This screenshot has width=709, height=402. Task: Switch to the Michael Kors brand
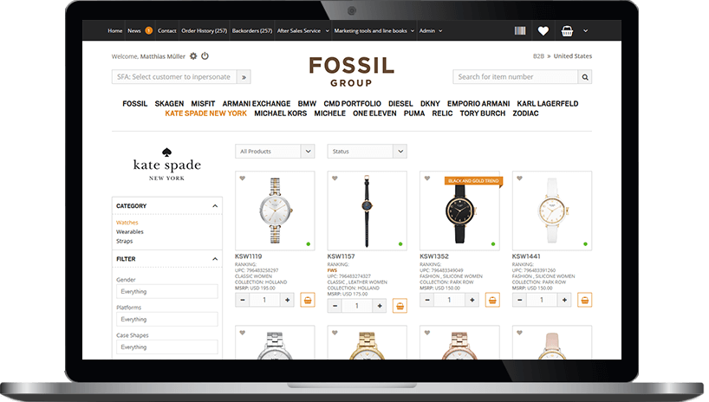click(280, 113)
